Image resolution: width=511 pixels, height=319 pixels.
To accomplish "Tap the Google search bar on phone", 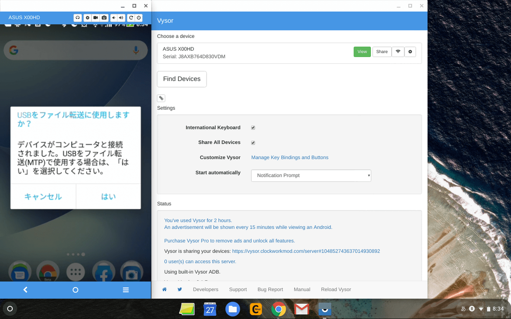I will click(x=76, y=51).
